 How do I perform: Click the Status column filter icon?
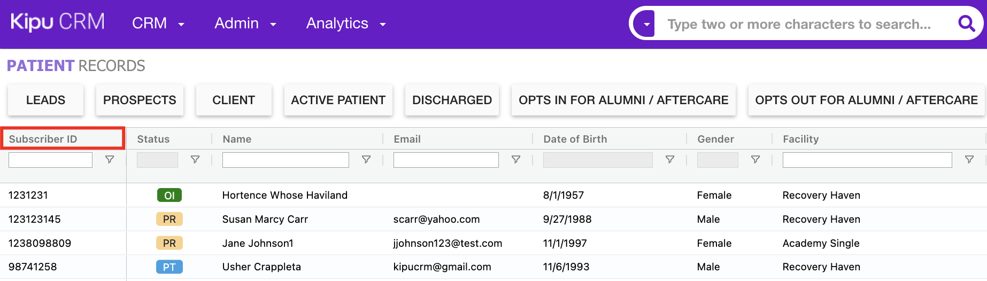[195, 160]
